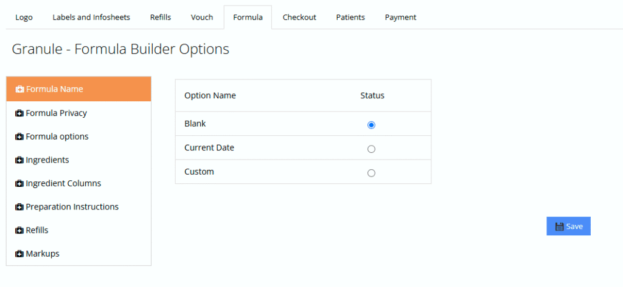
Task: Choose the Custom radio option
Action: pos(371,173)
